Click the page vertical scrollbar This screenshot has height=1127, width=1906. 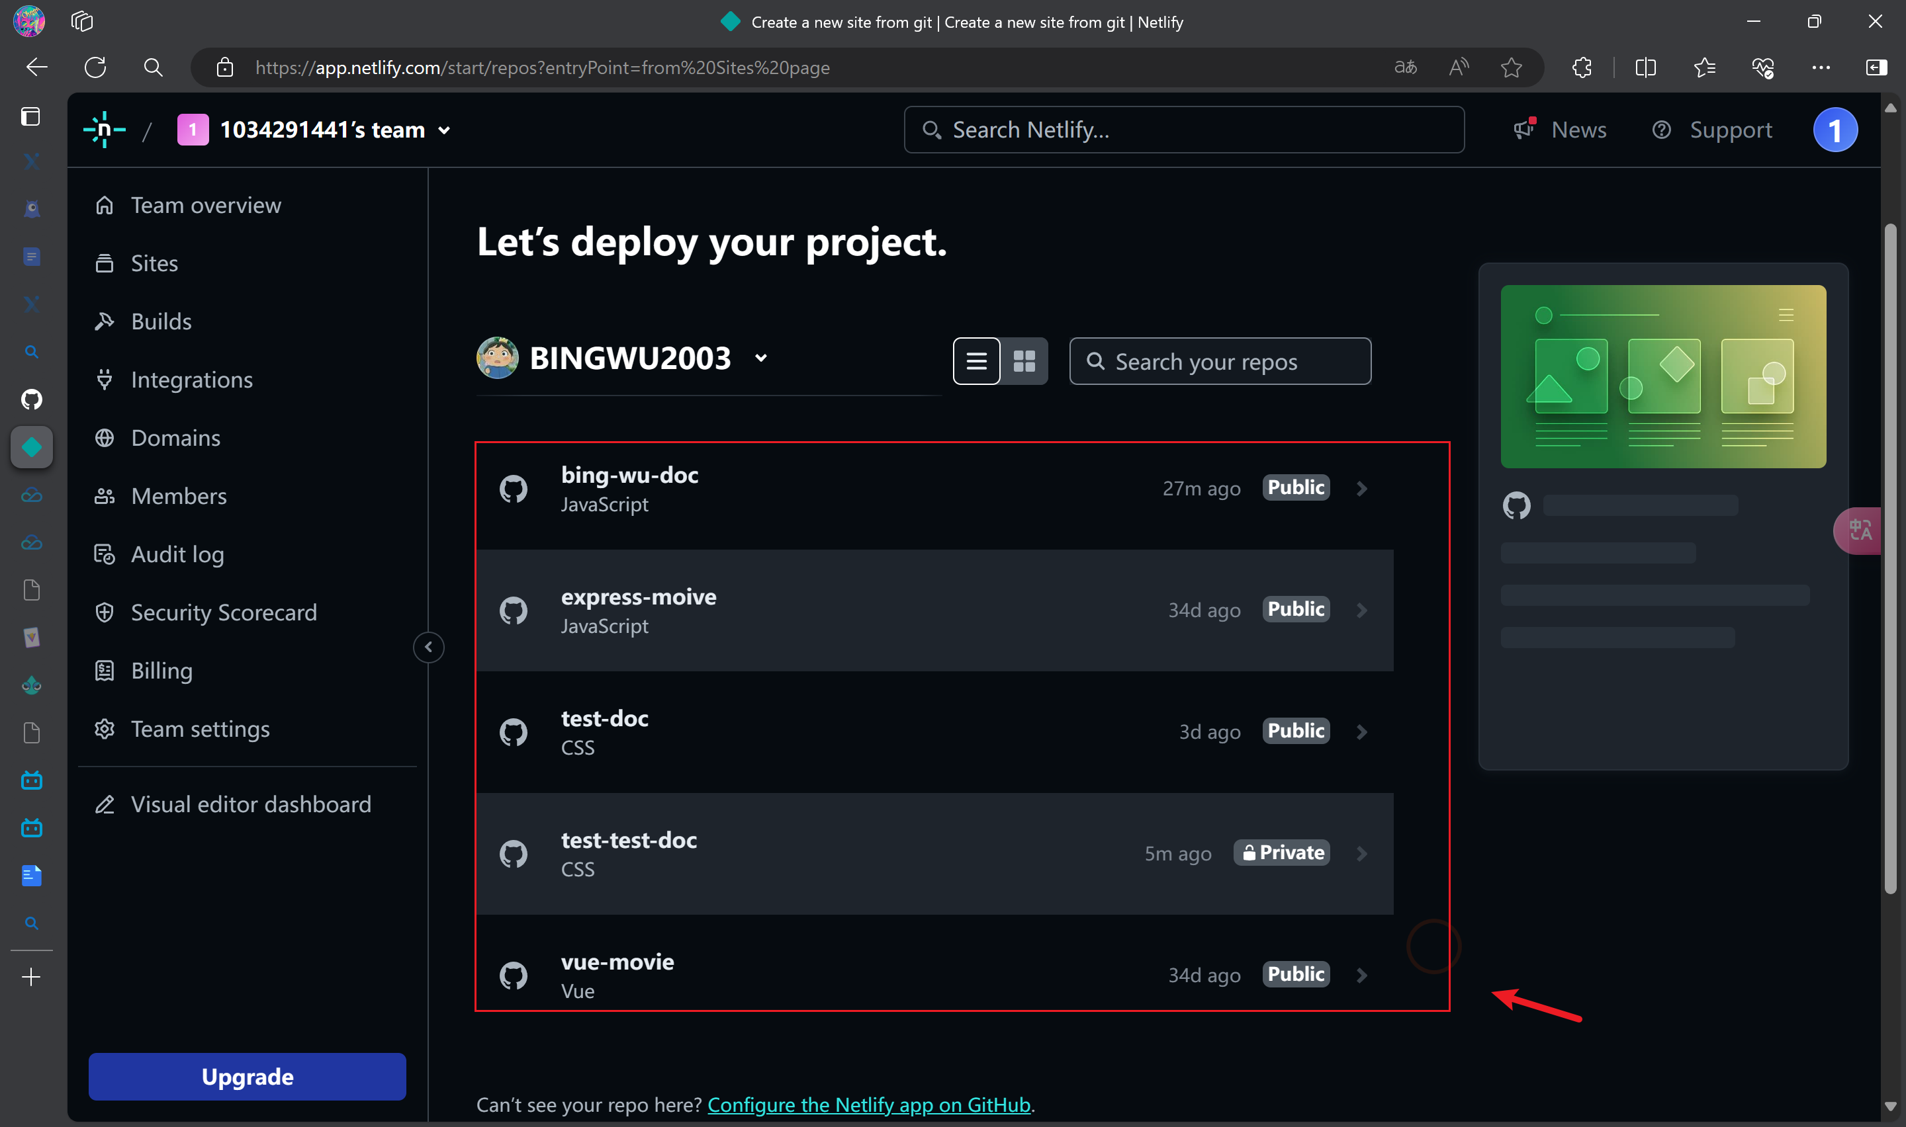click(x=1889, y=558)
